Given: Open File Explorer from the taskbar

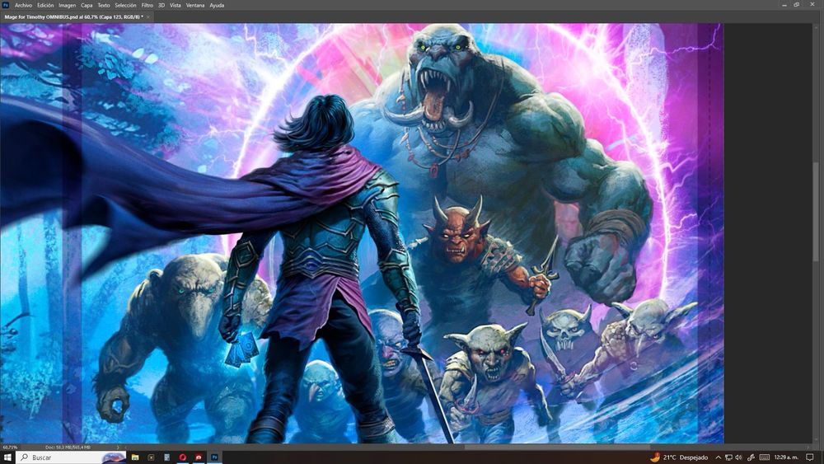Looking at the screenshot, I should (x=135, y=457).
